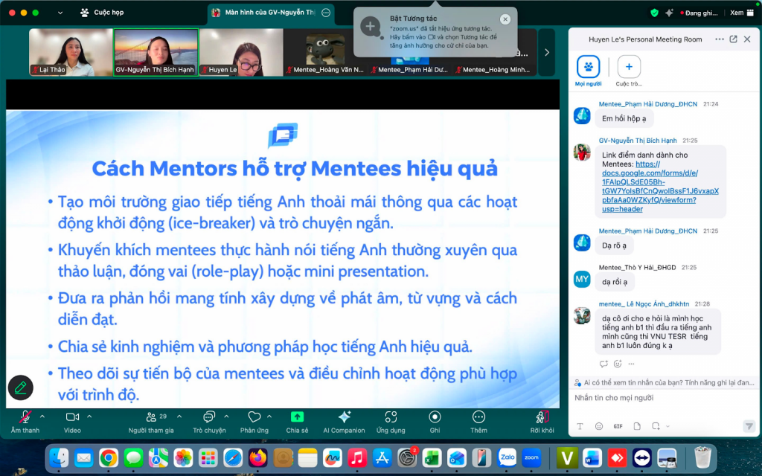Toggle text formatting in chat composer

click(580, 426)
